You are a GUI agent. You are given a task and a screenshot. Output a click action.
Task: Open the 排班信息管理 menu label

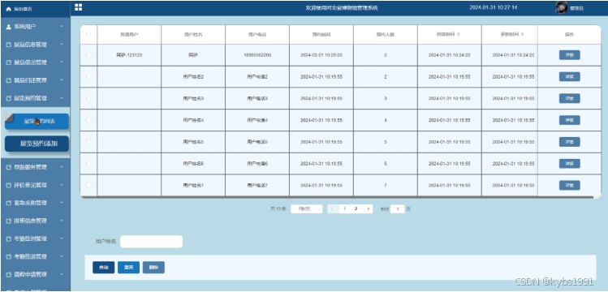tap(30, 221)
